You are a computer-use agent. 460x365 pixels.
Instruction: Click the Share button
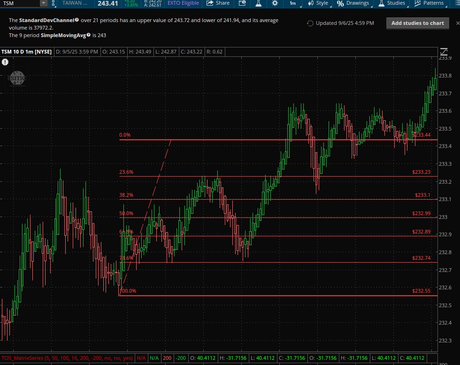218,3
